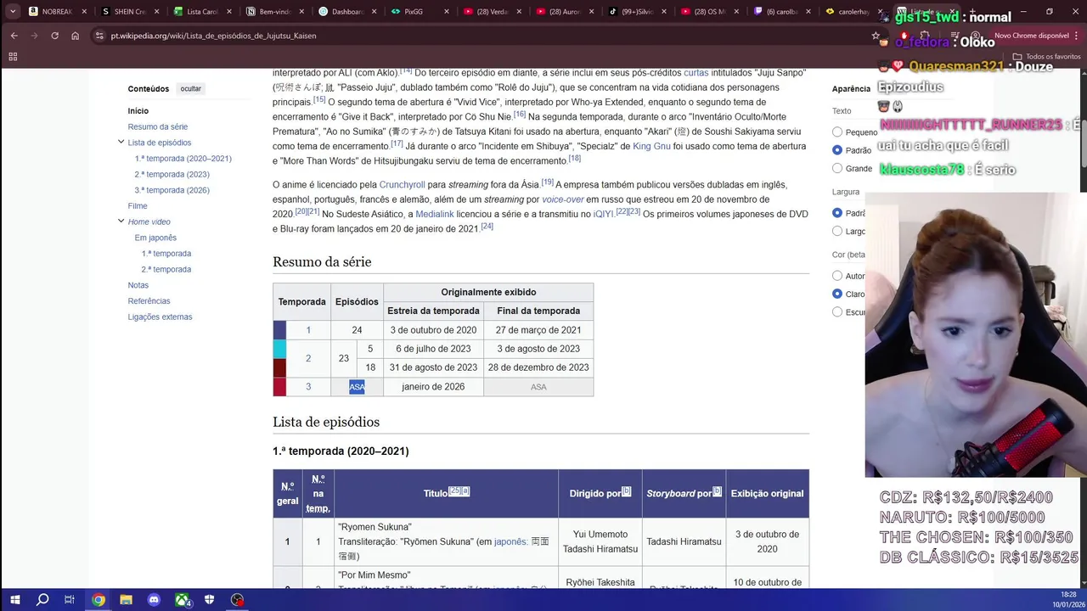Open Discord from the taskbar
Image resolution: width=1087 pixels, height=611 pixels.
click(x=154, y=600)
